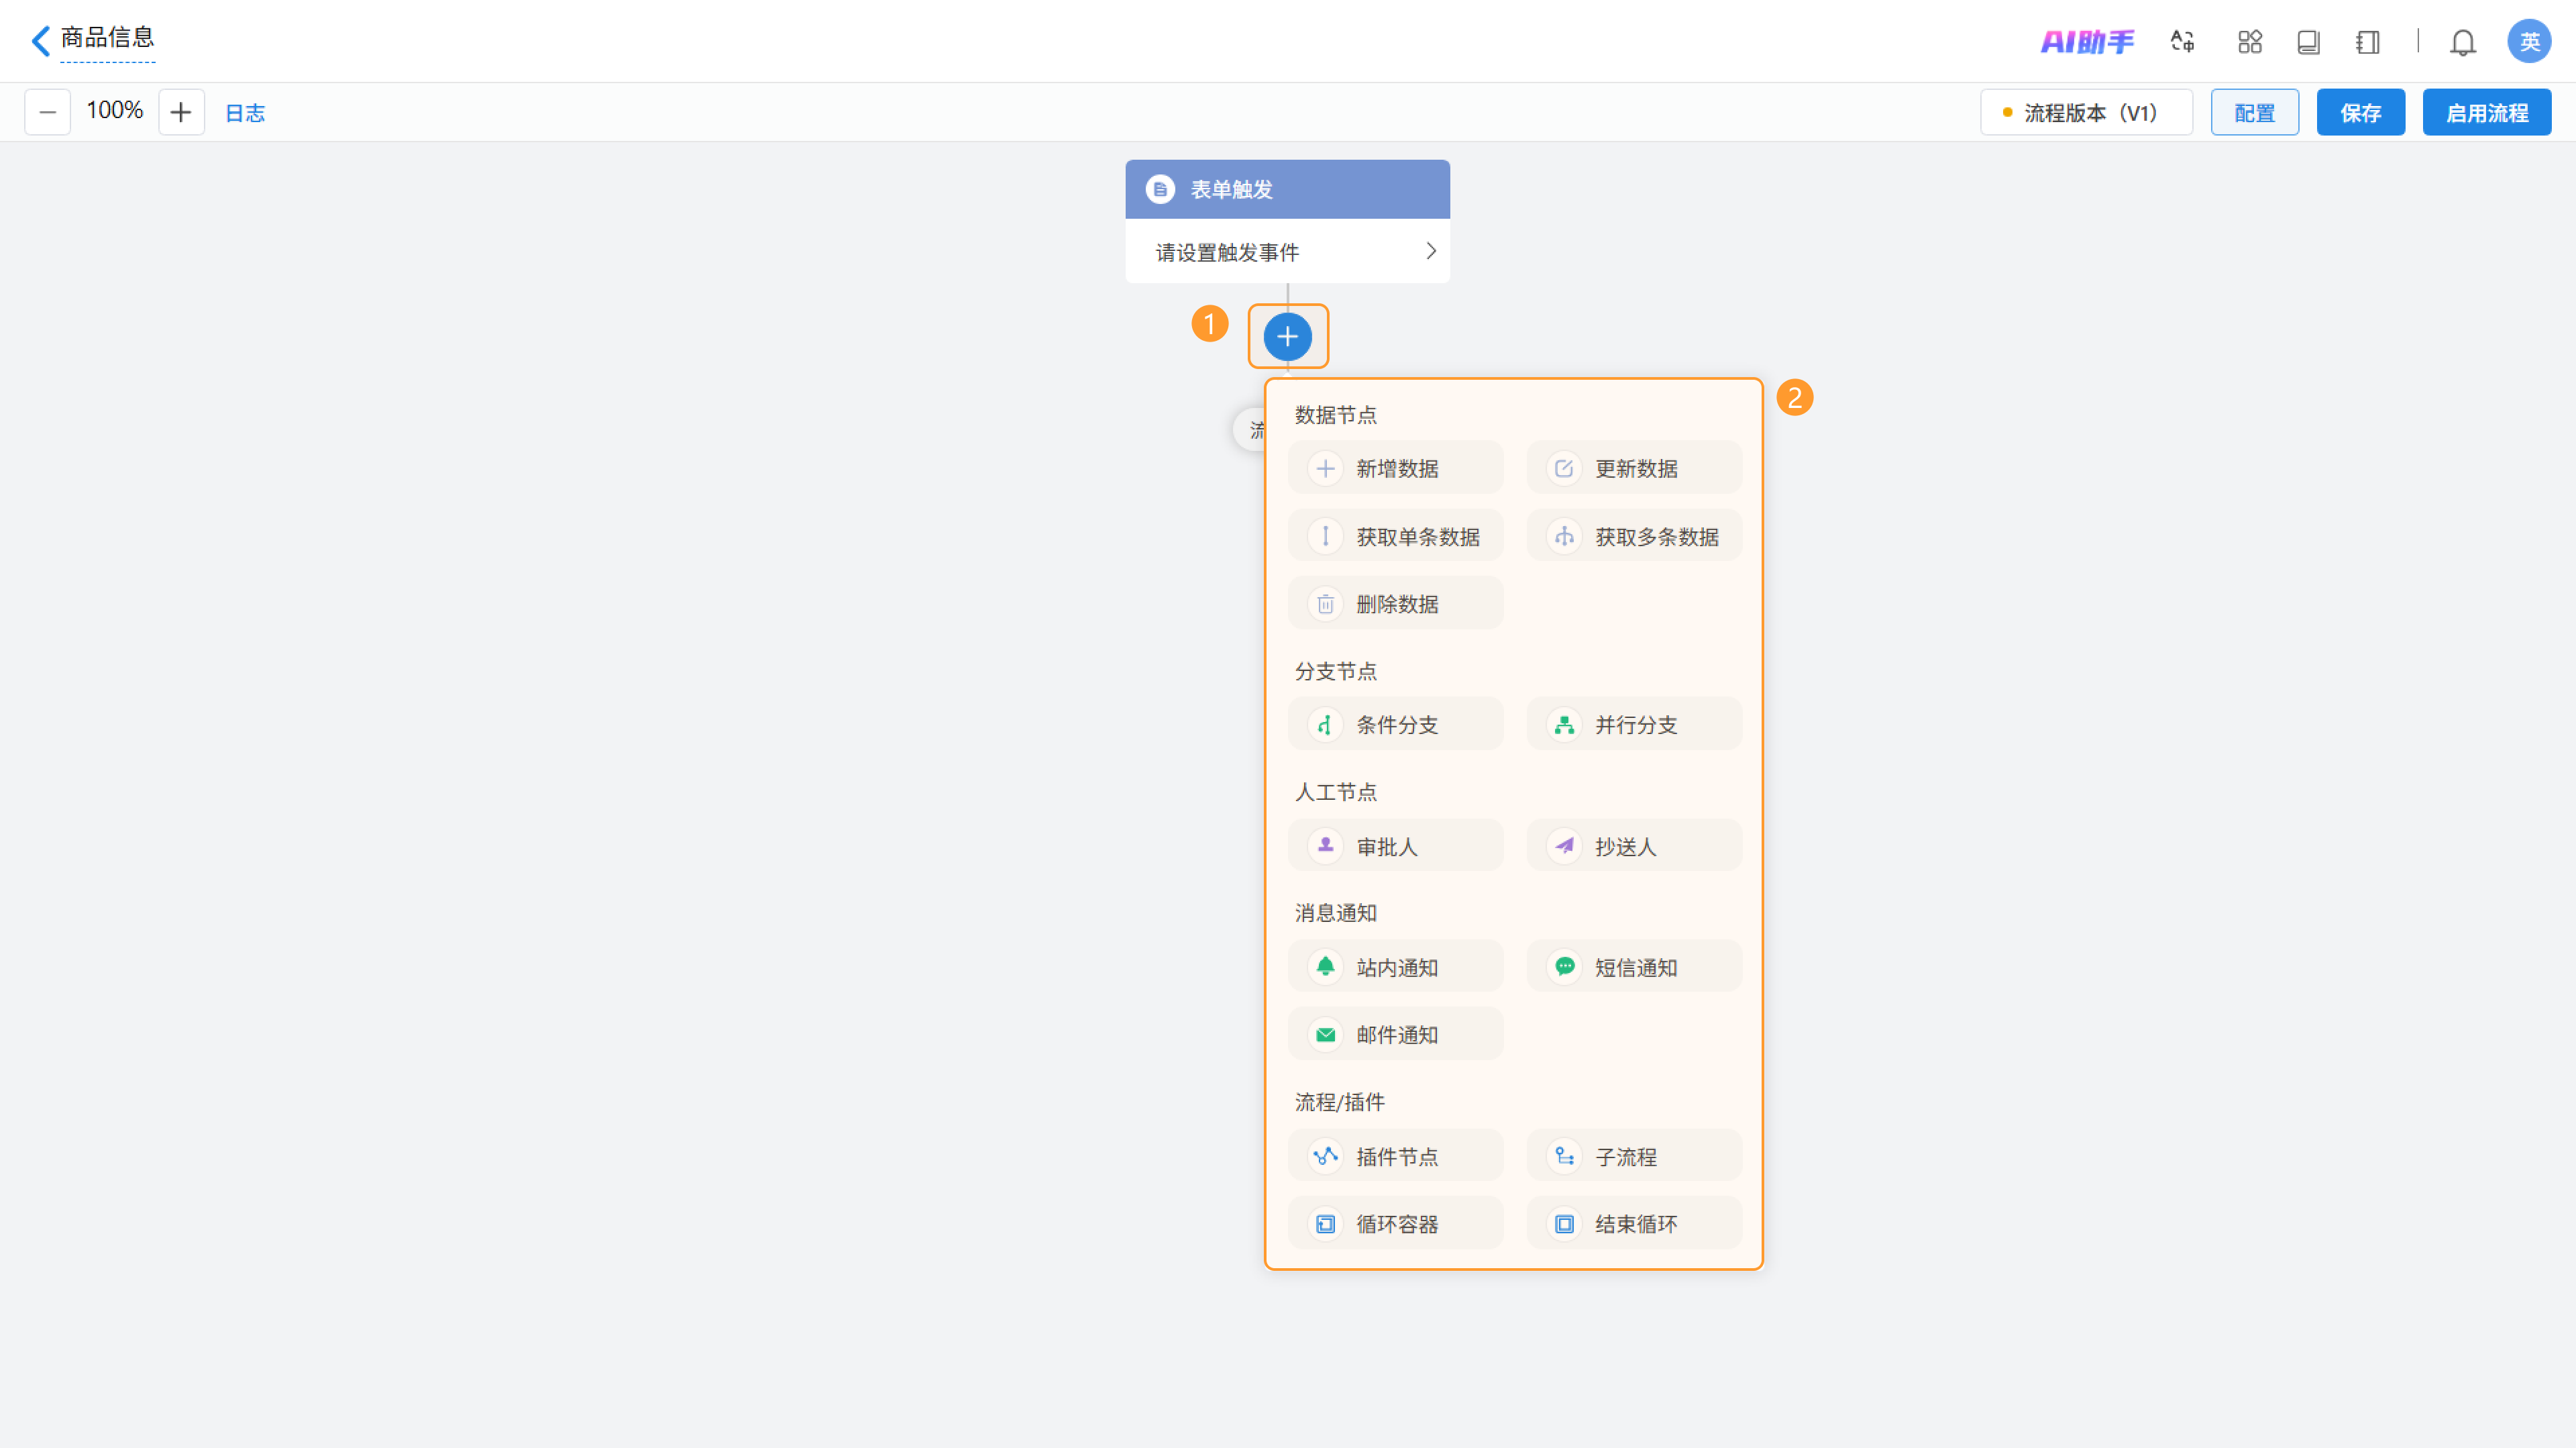The width and height of the screenshot is (2576, 1448).
Task: Select the 条件分支 node option
Action: [x=1395, y=725]
